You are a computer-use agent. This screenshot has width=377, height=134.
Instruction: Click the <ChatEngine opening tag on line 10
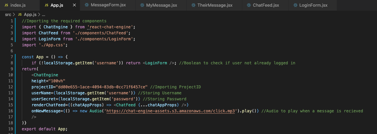45,75
